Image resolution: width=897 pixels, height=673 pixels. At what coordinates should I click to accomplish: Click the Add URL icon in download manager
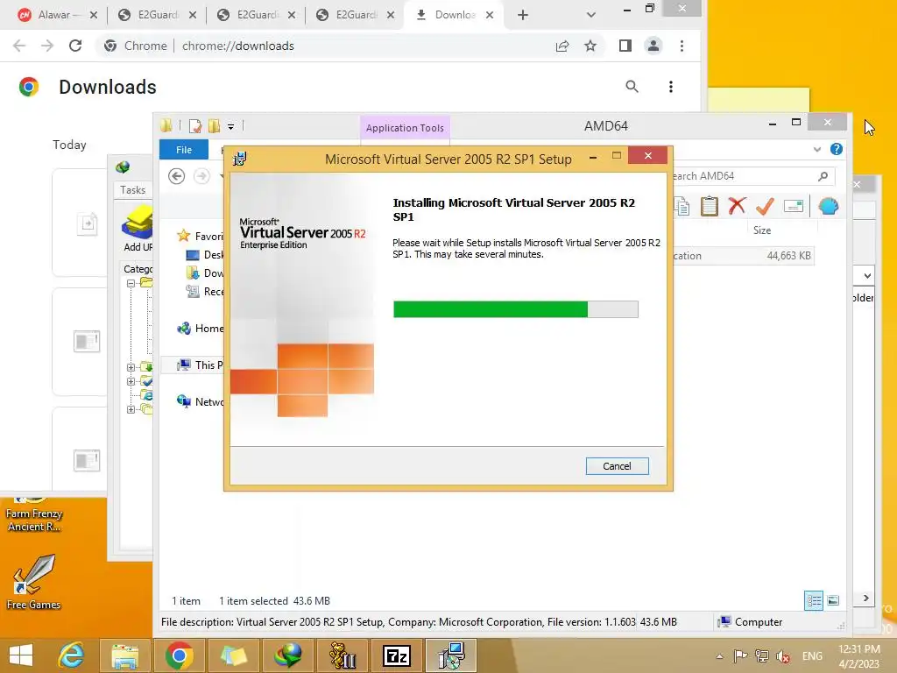click(138, 229)
